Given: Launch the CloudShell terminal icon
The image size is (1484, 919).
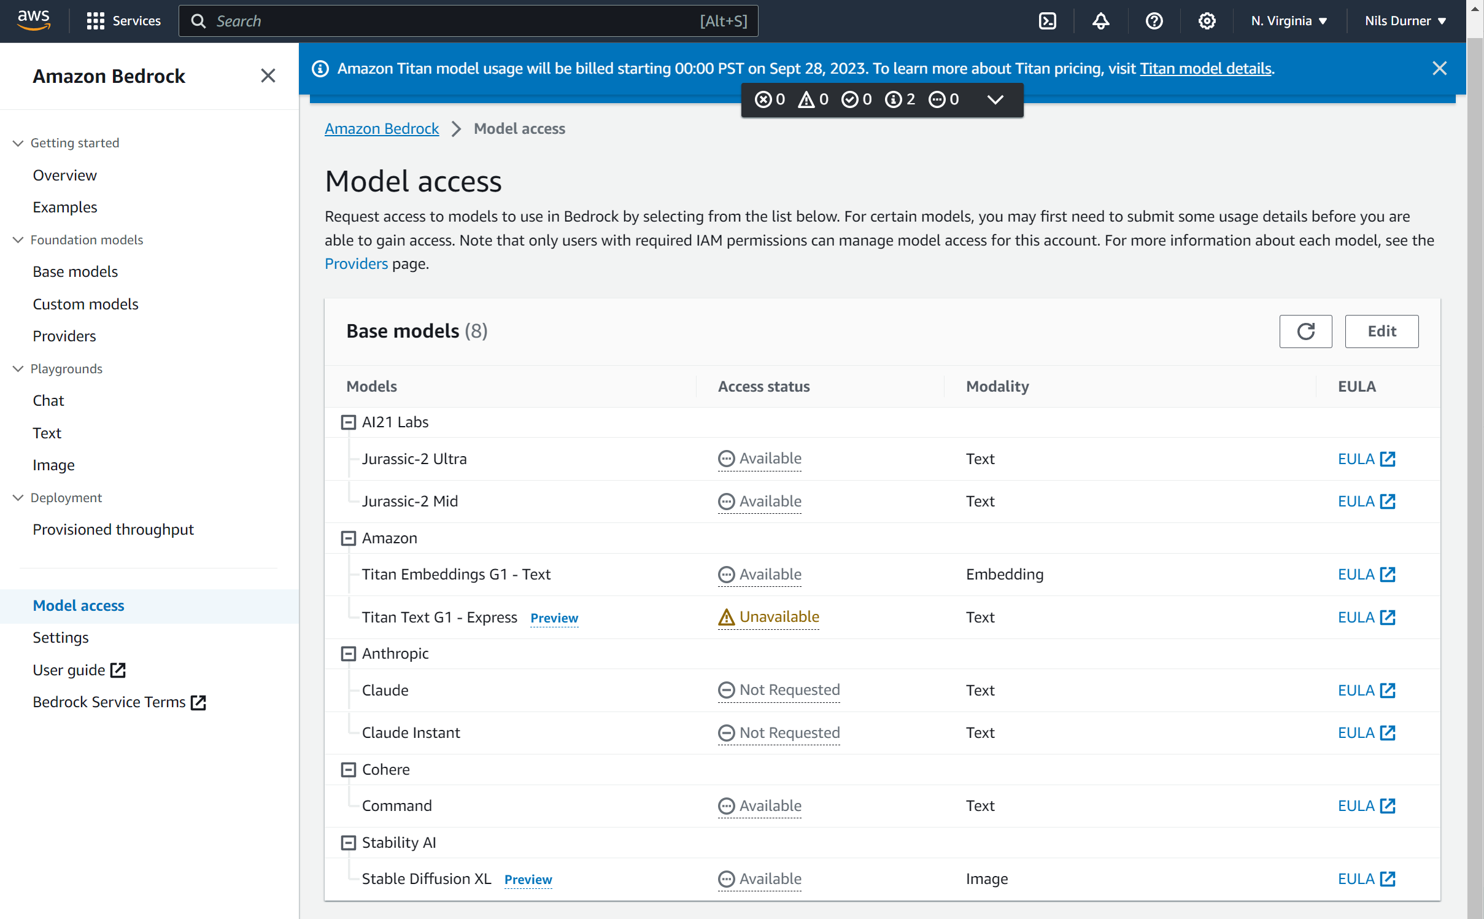Looking at the screenshot, I should tap(1047, 21).
